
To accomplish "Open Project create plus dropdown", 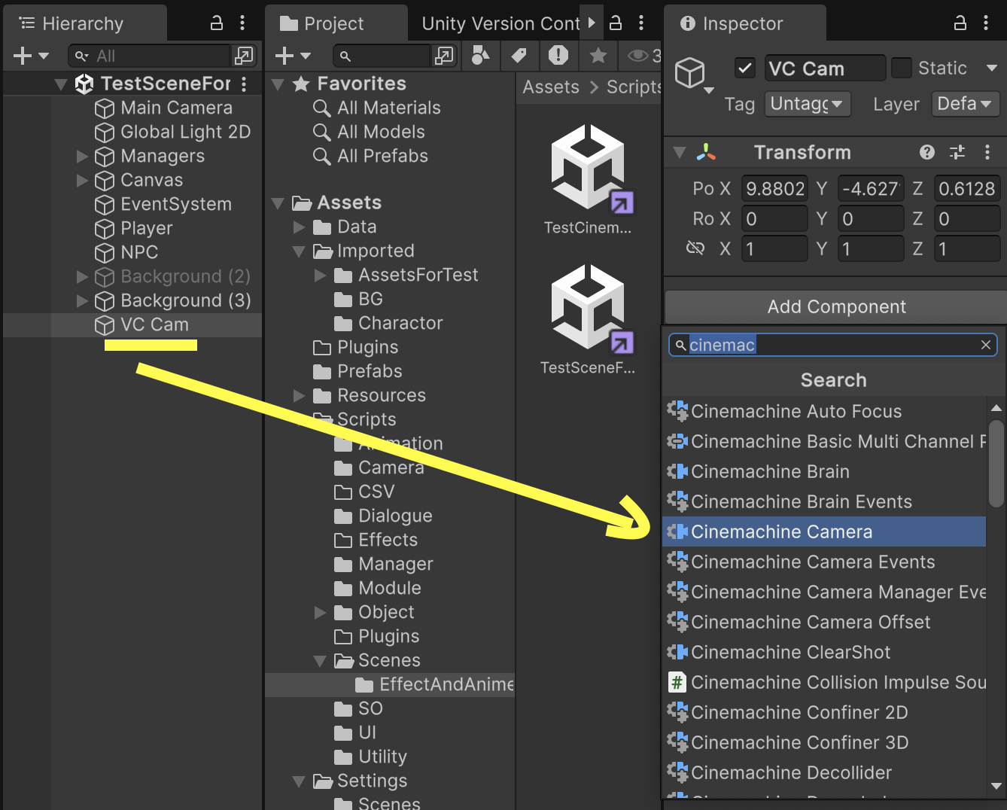I will (x=293, y=56).
